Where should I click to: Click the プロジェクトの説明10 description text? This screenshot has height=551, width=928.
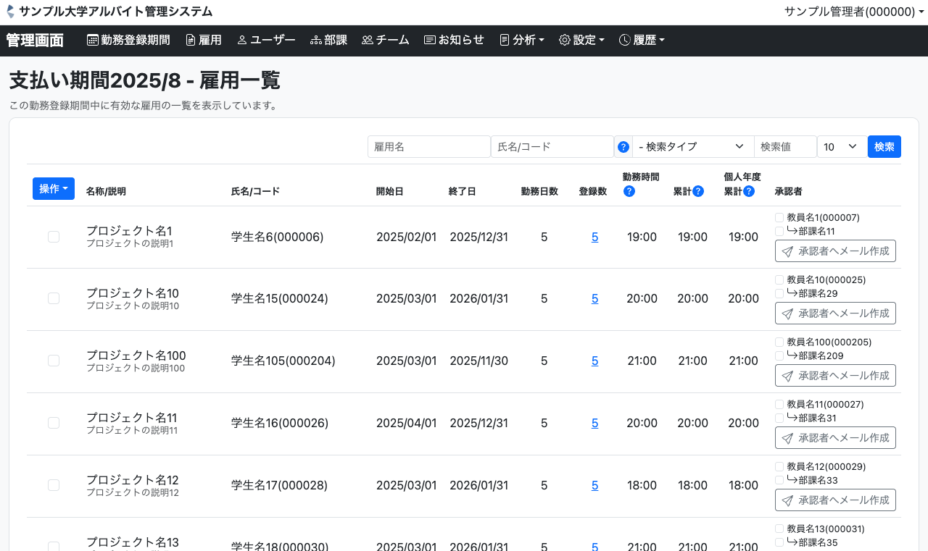pyautogui.click(x=133, y=306)
